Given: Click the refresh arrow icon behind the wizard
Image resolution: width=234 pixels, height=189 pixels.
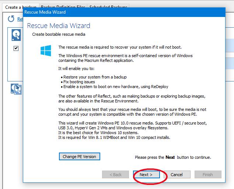Looking at the screenshot, I should click(11, 19).
